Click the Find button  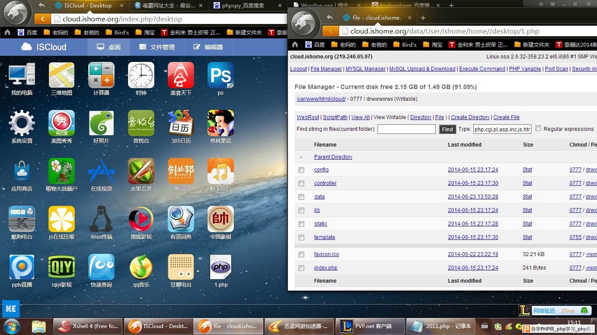448,129
